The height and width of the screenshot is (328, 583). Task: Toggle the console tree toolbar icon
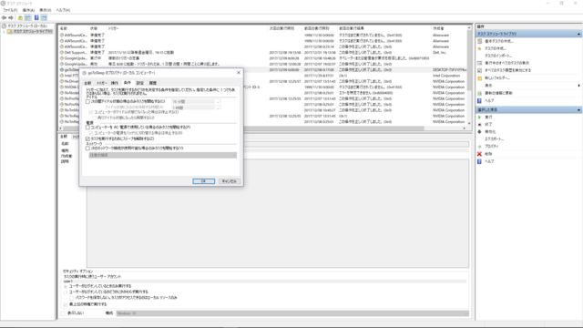[27, 18]
